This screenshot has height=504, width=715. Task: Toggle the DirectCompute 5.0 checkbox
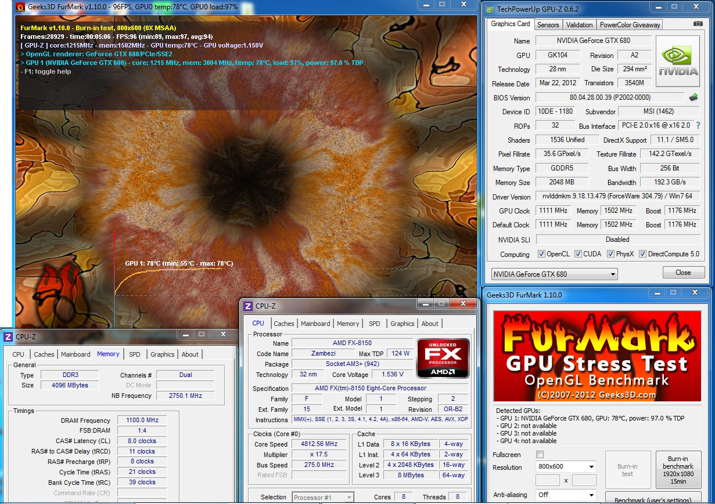click(x=642, y=254)
